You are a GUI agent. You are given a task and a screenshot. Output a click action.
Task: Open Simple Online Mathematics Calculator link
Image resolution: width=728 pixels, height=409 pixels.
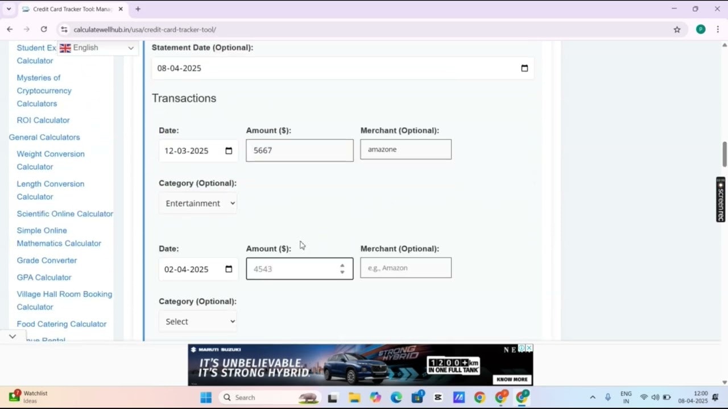59,237
